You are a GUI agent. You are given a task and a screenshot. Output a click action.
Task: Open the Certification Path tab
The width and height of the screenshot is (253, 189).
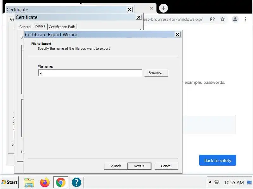(x=62, y=27)
